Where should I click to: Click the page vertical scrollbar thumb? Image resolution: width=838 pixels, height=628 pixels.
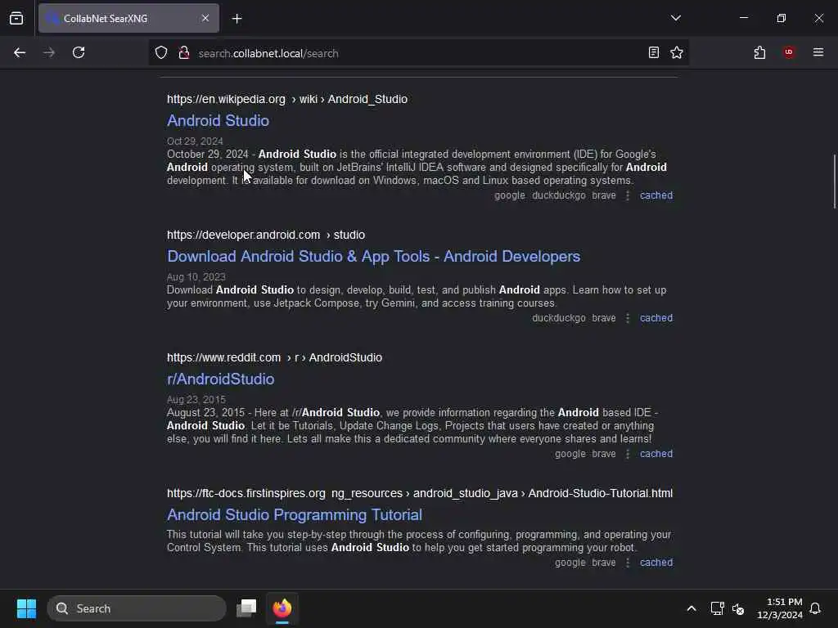(x=834, y=182)
